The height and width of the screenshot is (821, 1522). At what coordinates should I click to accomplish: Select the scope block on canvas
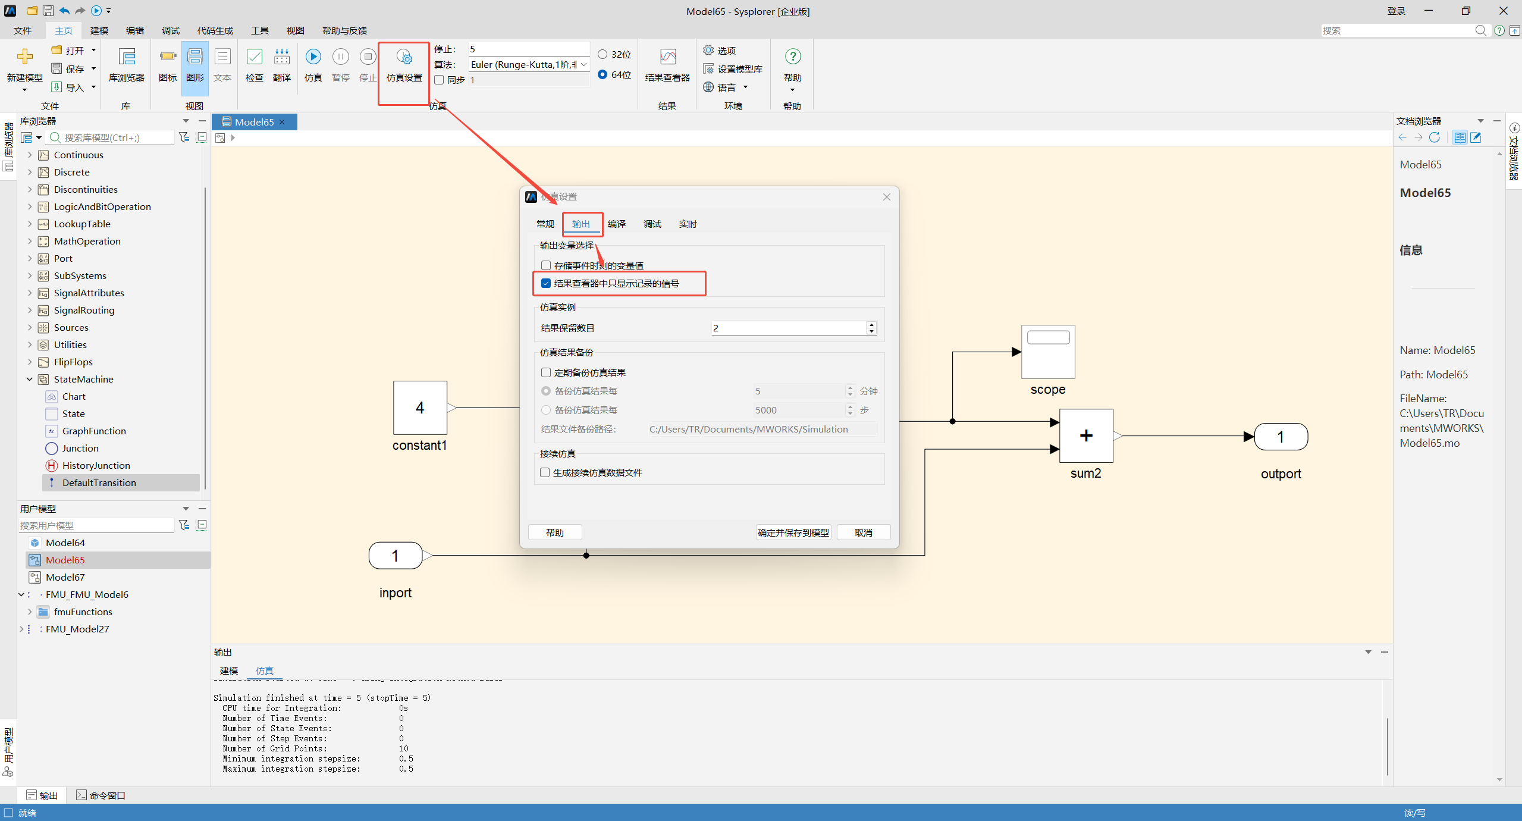[x=1048, y=352]
